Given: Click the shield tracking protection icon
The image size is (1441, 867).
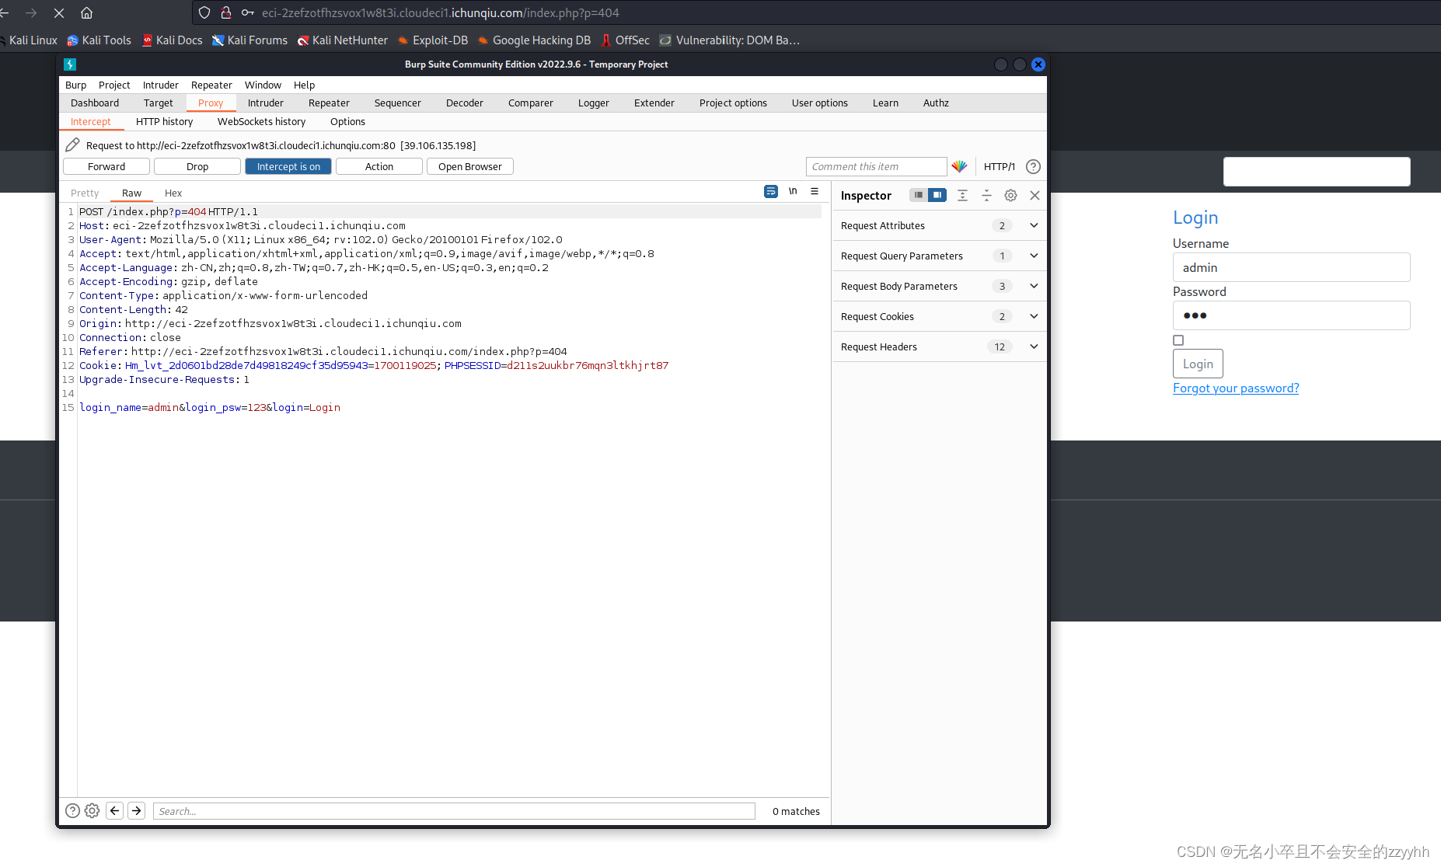Looking at the screenshot, I should 204,12.
